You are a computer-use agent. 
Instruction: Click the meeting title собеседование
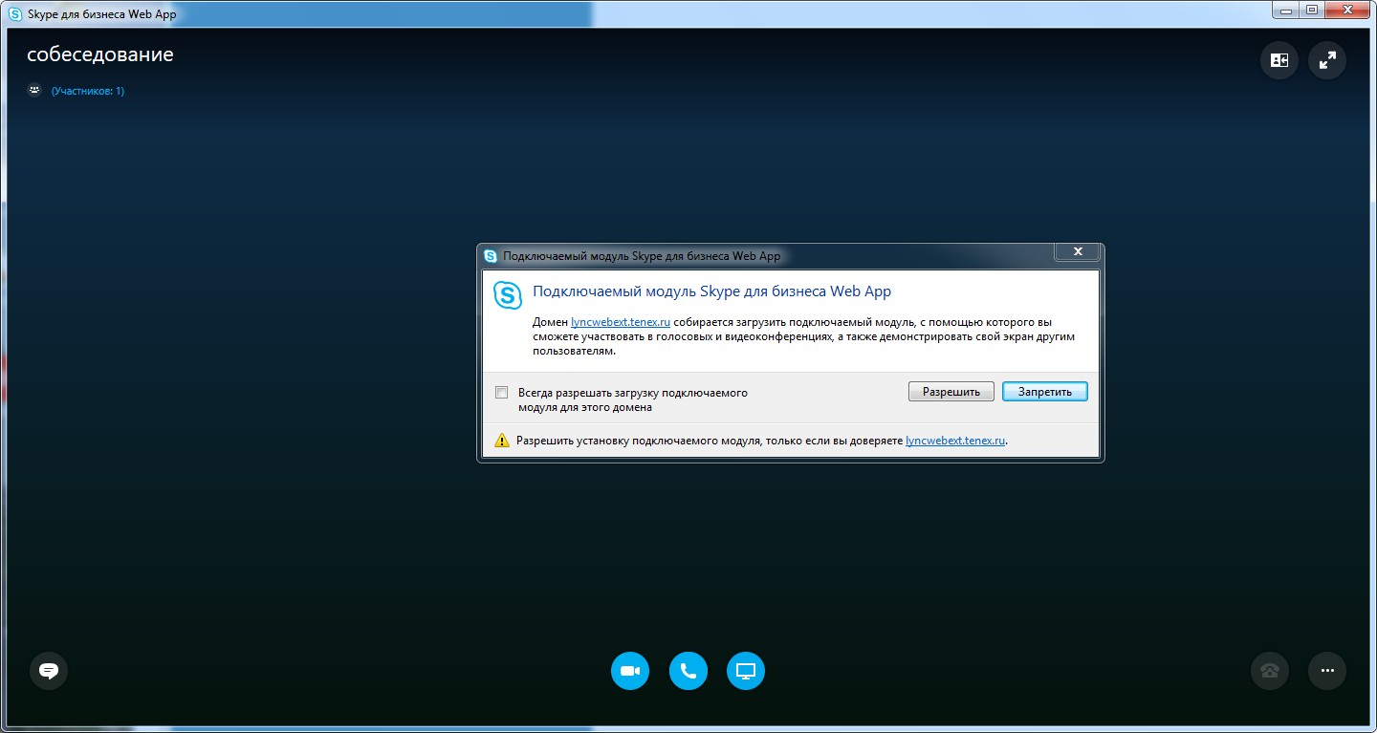pyautogui.click(x=100, y=54)
